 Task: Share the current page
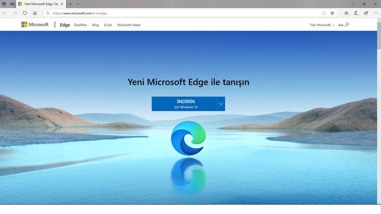366,13
